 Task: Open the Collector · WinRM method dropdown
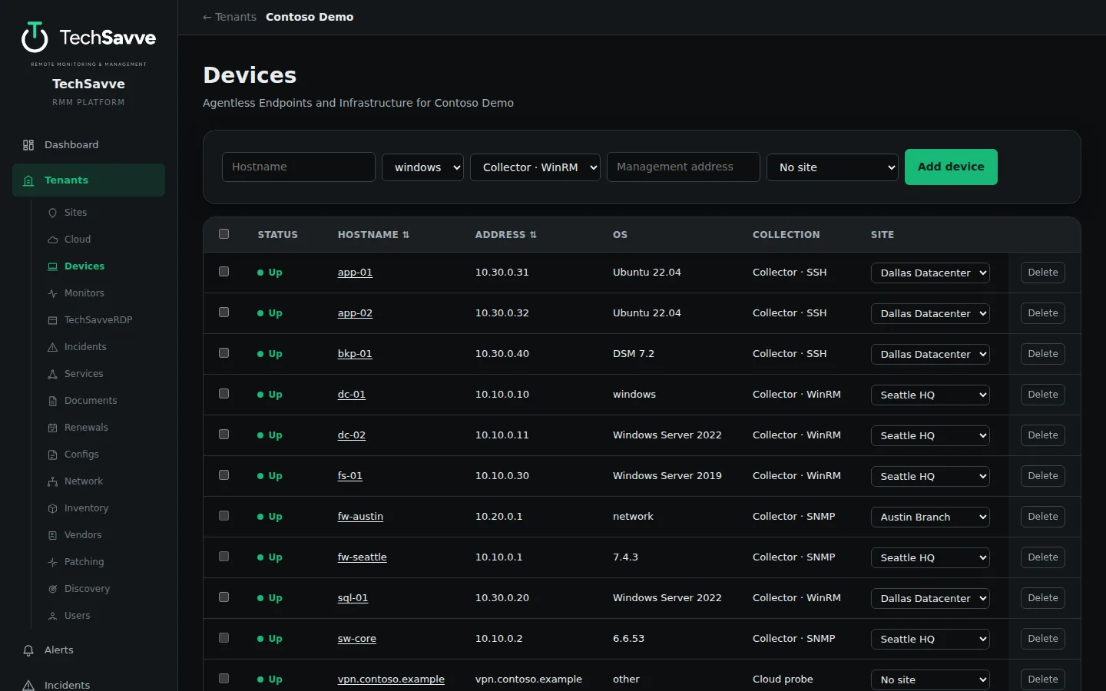pos(535,167)
